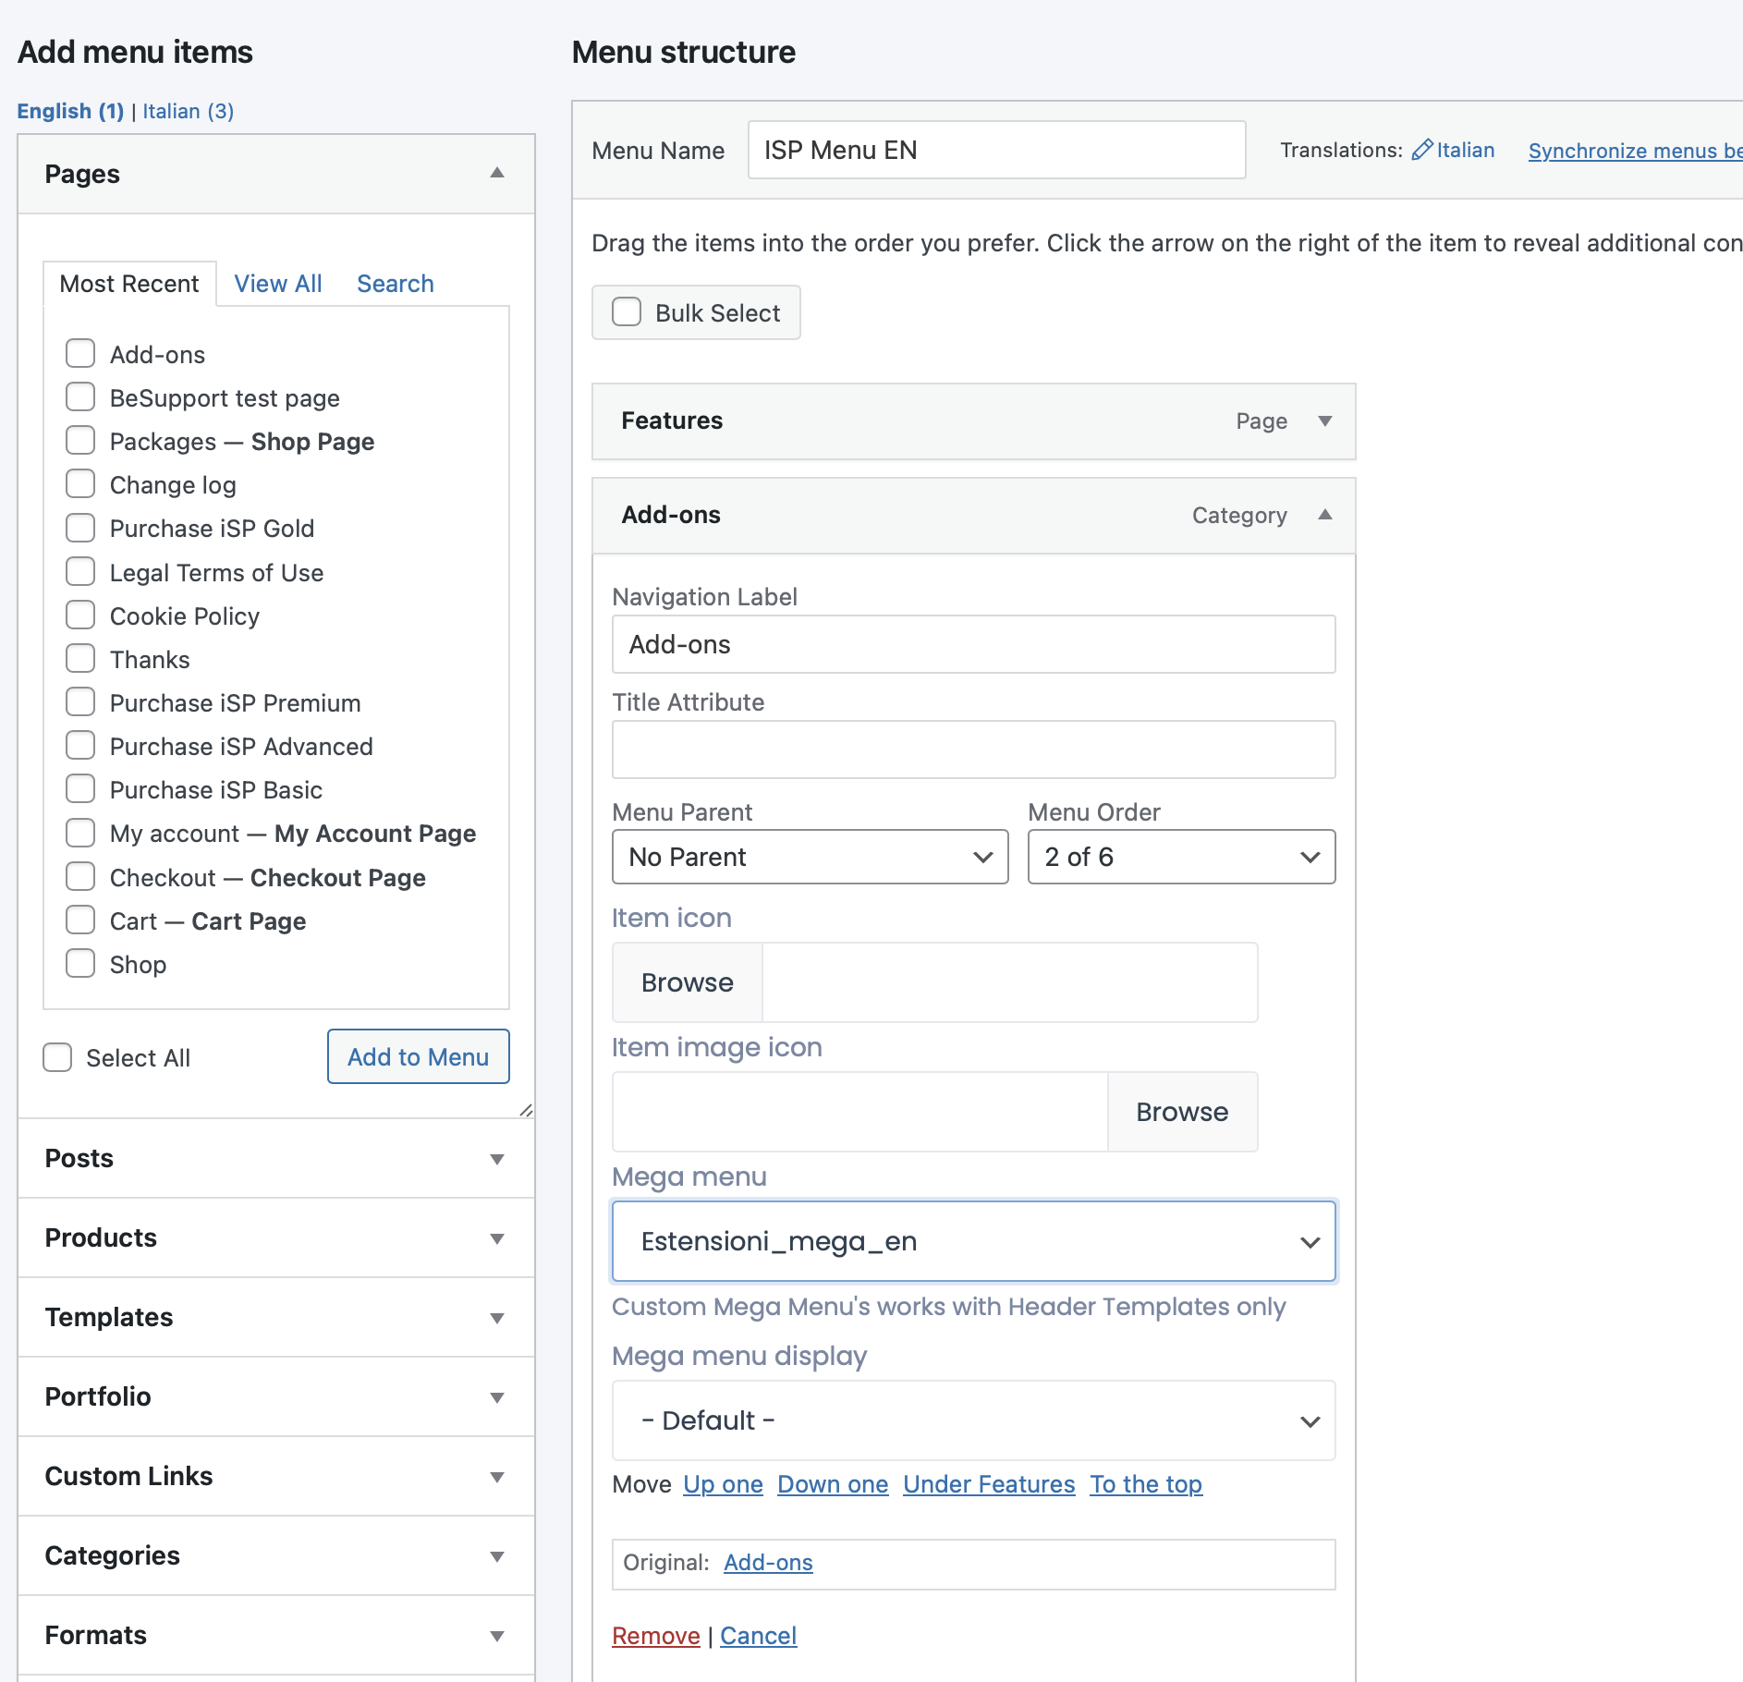Check the Cart page checkbox

point(80,920)
